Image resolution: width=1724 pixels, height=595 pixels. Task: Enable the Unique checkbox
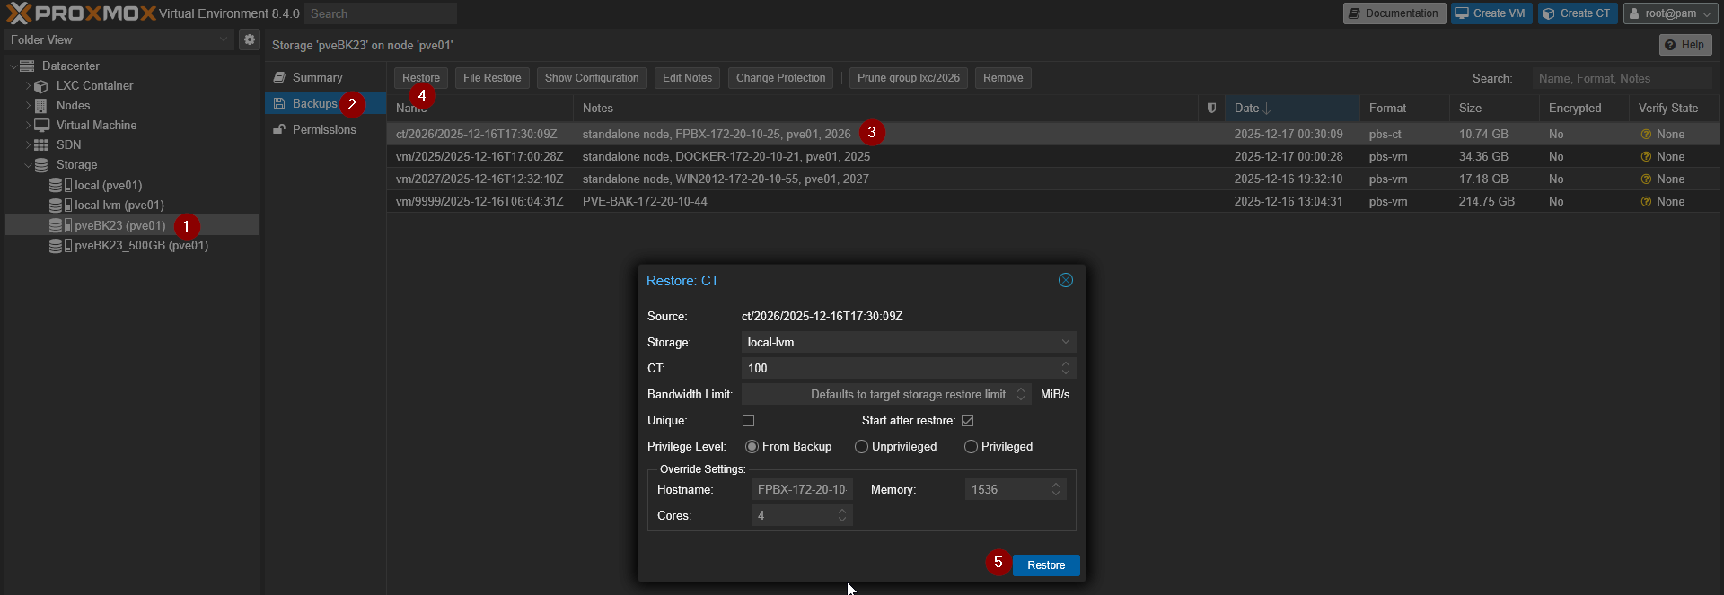click(x=748, y=421)
